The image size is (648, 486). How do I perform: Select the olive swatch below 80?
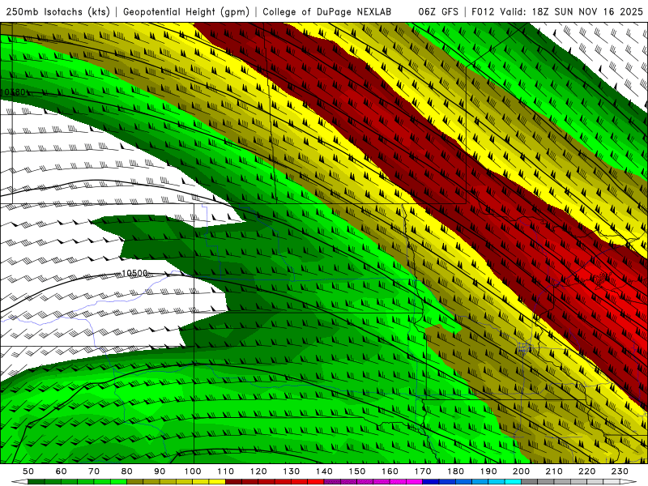click(x=135, y=482)
